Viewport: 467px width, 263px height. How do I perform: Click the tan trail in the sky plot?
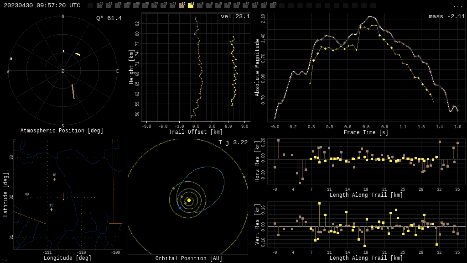tap(73, 91)
